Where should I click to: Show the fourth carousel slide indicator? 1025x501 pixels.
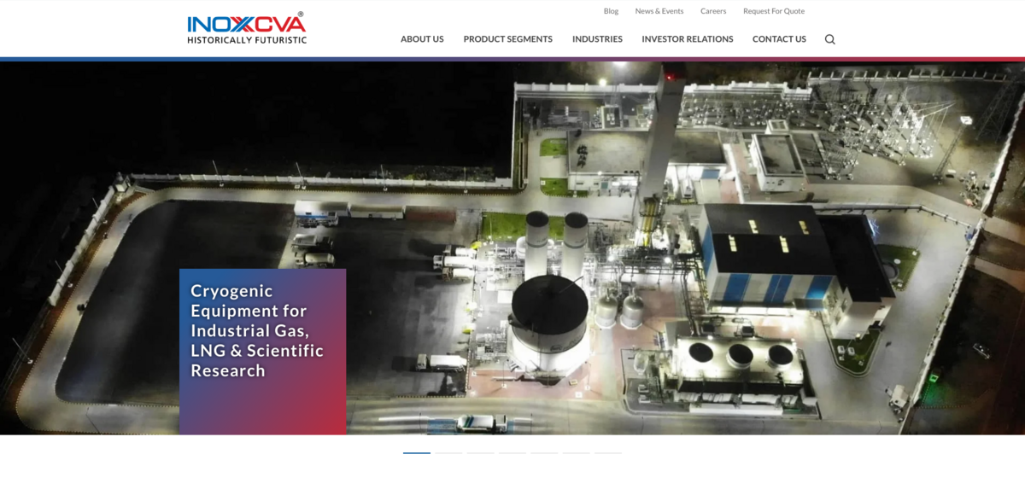(512, 452)
